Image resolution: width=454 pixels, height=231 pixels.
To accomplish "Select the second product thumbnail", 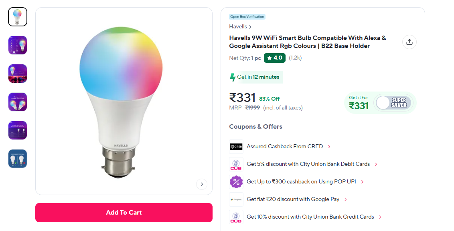I will [x=18, y=45].
